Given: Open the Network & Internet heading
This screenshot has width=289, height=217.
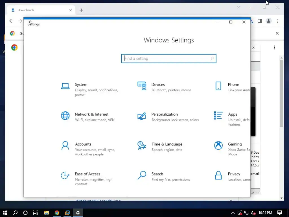Looking at the screenshot, I should [92, 114].
